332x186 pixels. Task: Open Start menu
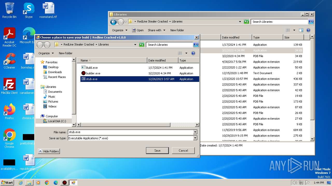click(x=7, y=183)
